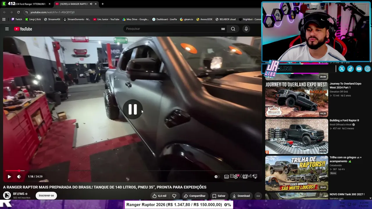Image resolution: width=372 pixels, height=209 pixels.
Task: Enter fullscreen video mode
Action: (x=254, y=176)
